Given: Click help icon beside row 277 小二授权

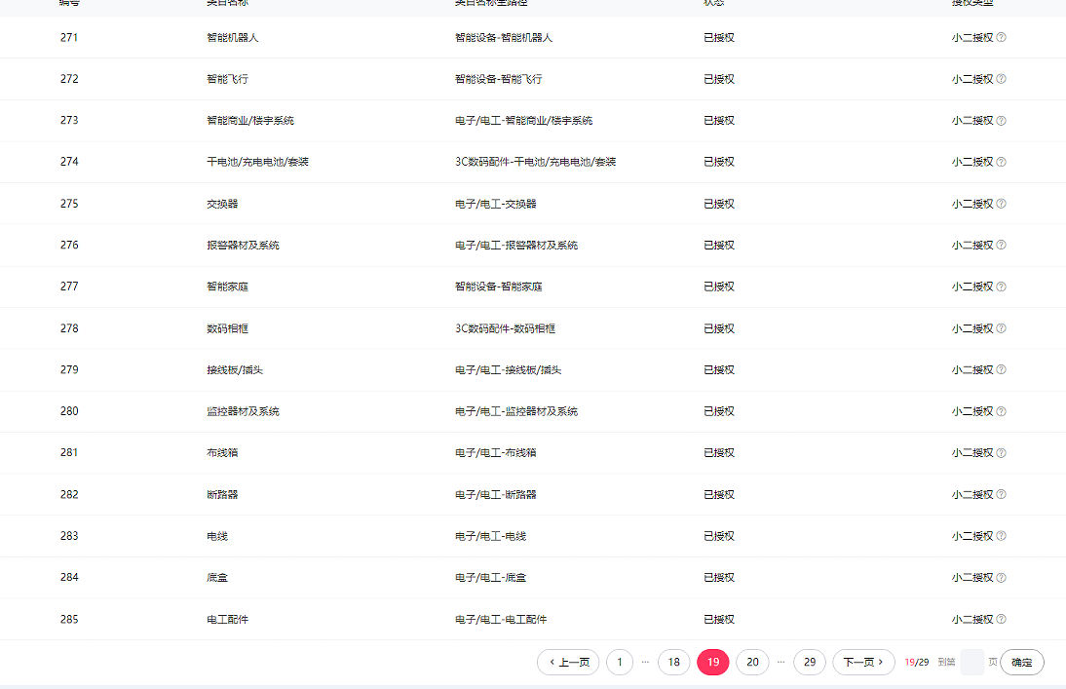Looking at the screenshot, I should point(1001,287).
